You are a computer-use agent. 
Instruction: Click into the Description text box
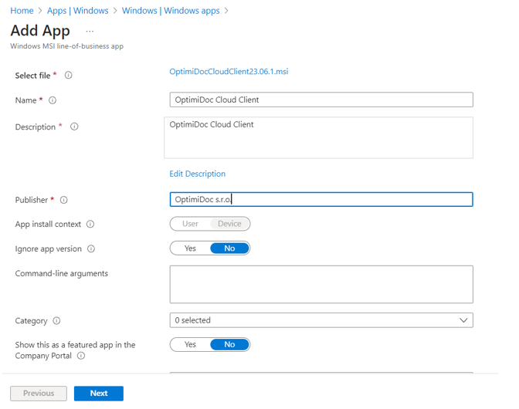[x=318, y=137]
